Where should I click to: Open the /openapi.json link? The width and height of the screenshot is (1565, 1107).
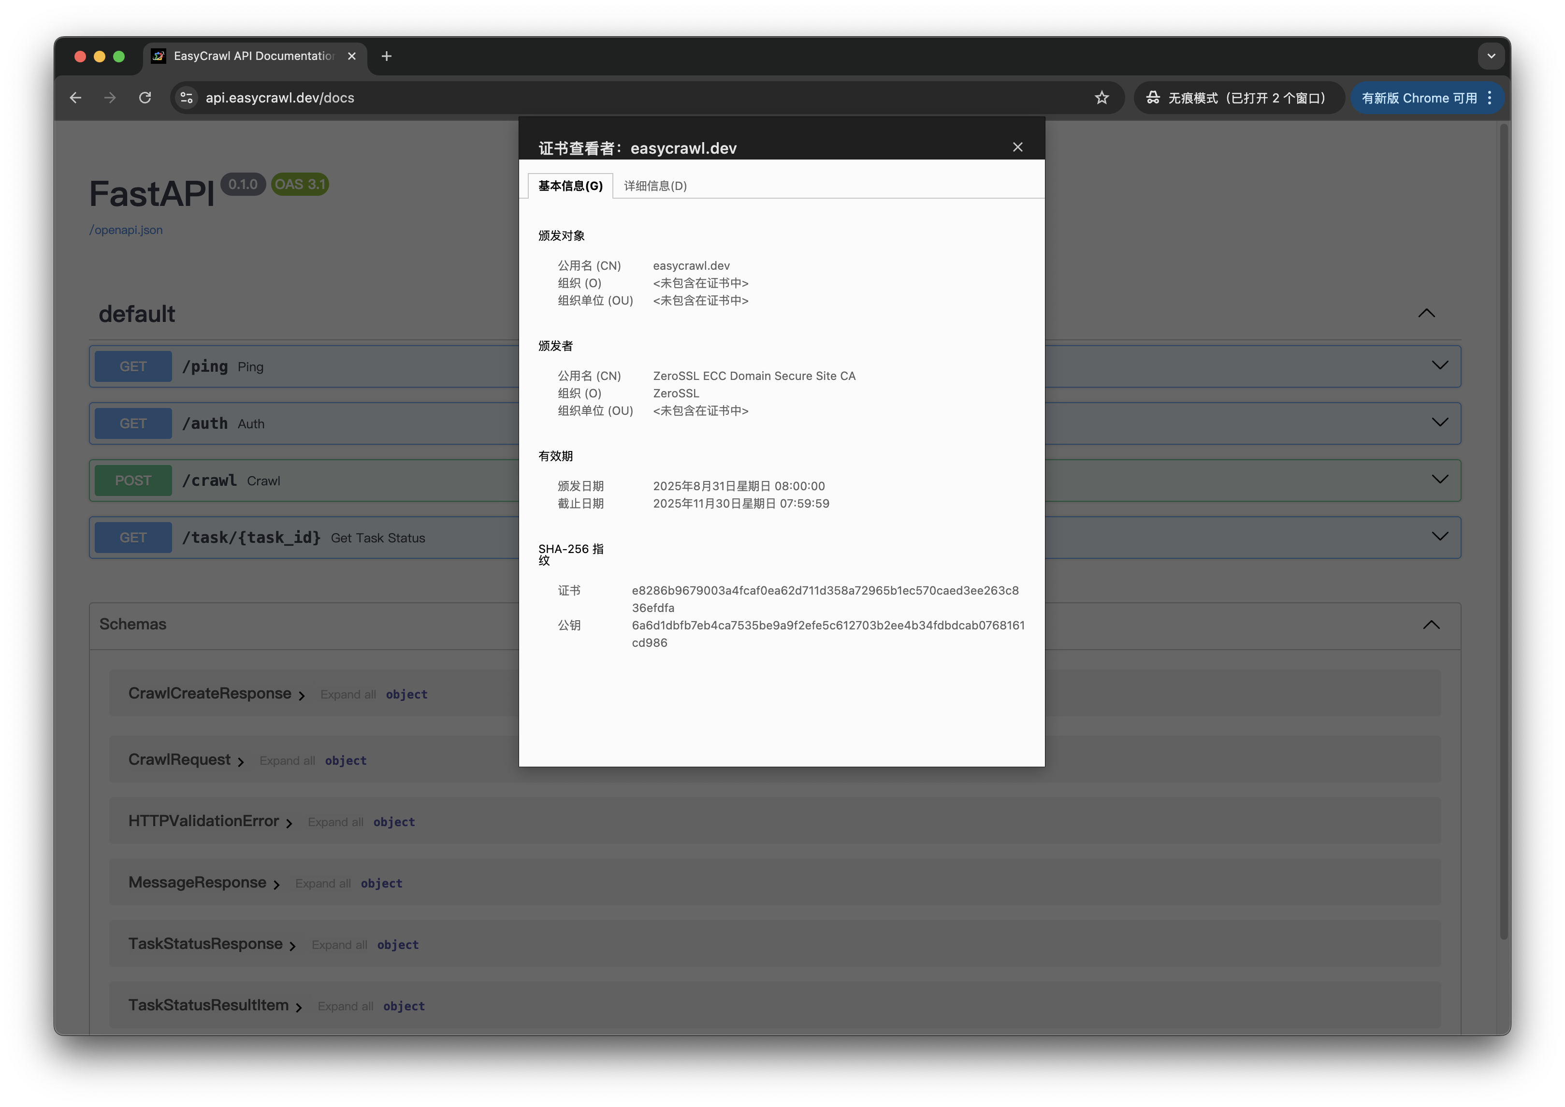[126, 231]
